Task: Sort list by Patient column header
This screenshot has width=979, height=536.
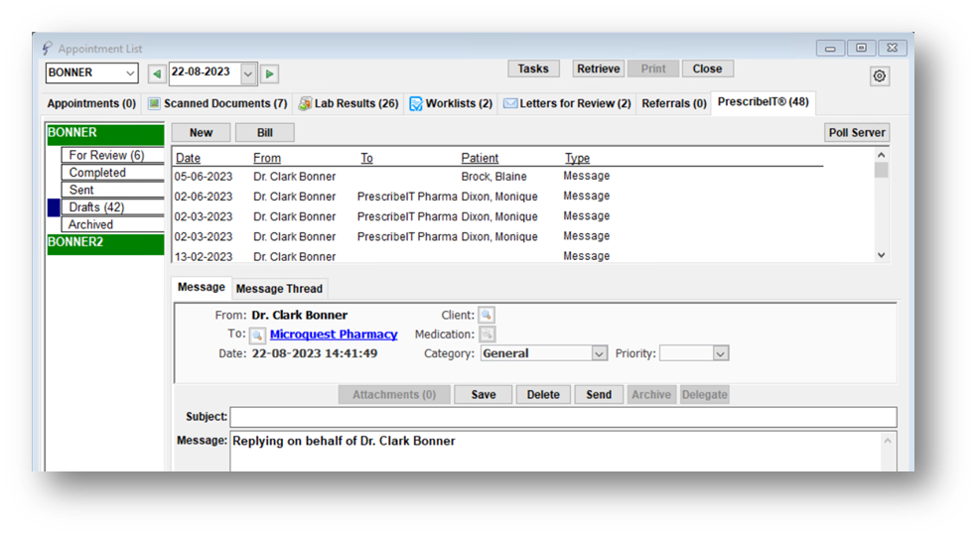Action: [x=480, y=159]
